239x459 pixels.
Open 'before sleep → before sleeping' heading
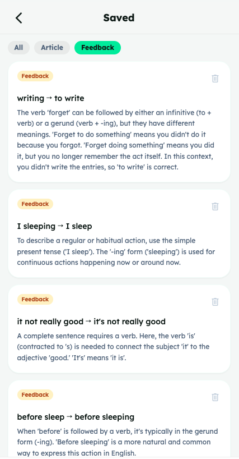[x=76, y=417]
